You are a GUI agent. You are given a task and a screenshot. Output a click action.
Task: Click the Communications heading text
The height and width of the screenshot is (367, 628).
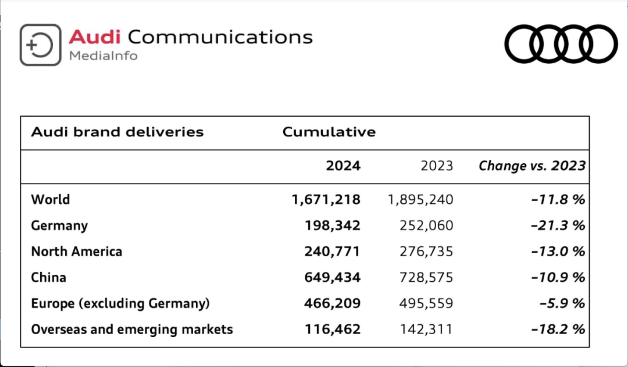[x=220, y=37]
